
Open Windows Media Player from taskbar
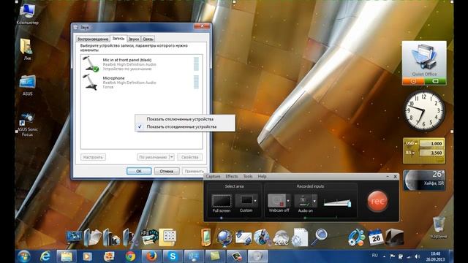pyautogui.click(x=88, y=256)
